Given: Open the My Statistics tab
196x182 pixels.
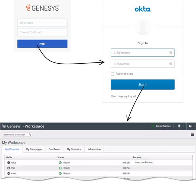Looking at the screenshot, I should (74, 149).
